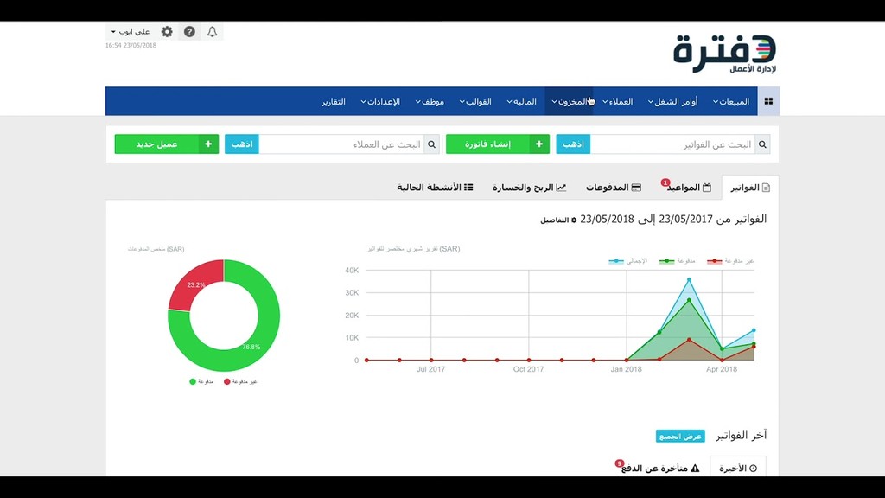
Task: Switch to the الربح والخسارة tab
Action: [x=529, y=188]
